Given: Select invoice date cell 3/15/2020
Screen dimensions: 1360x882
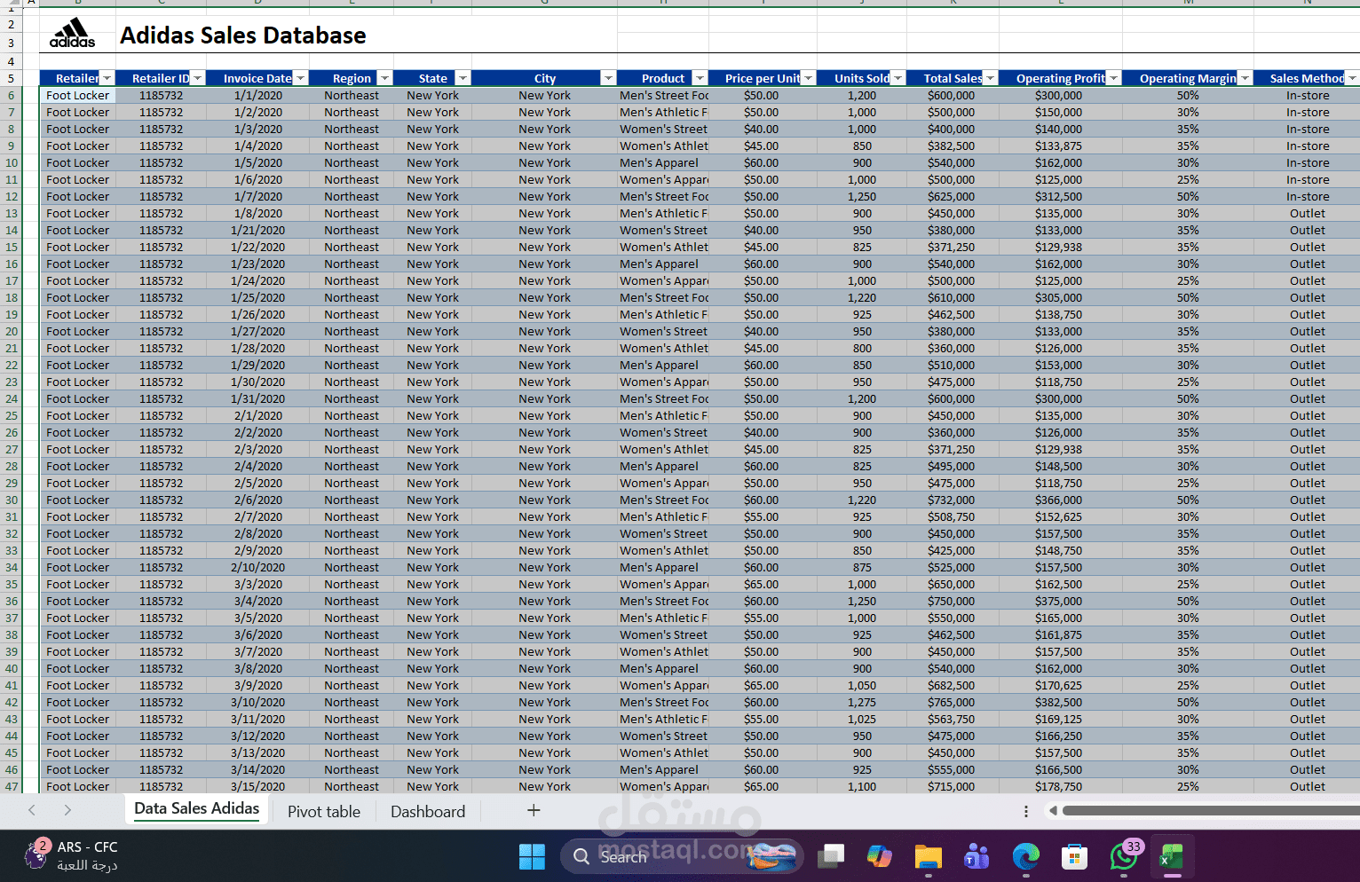Looking at the screenshot, I should click(x=257, y=786).
